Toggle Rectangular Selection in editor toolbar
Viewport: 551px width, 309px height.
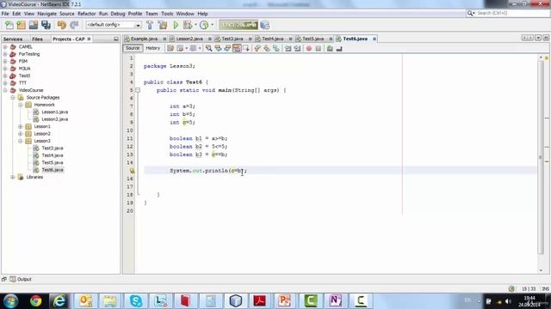pos(246,48)
